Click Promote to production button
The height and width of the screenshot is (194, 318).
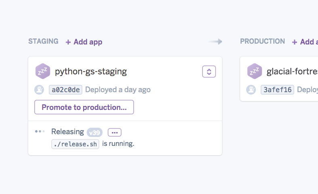(x=84, y=107)
